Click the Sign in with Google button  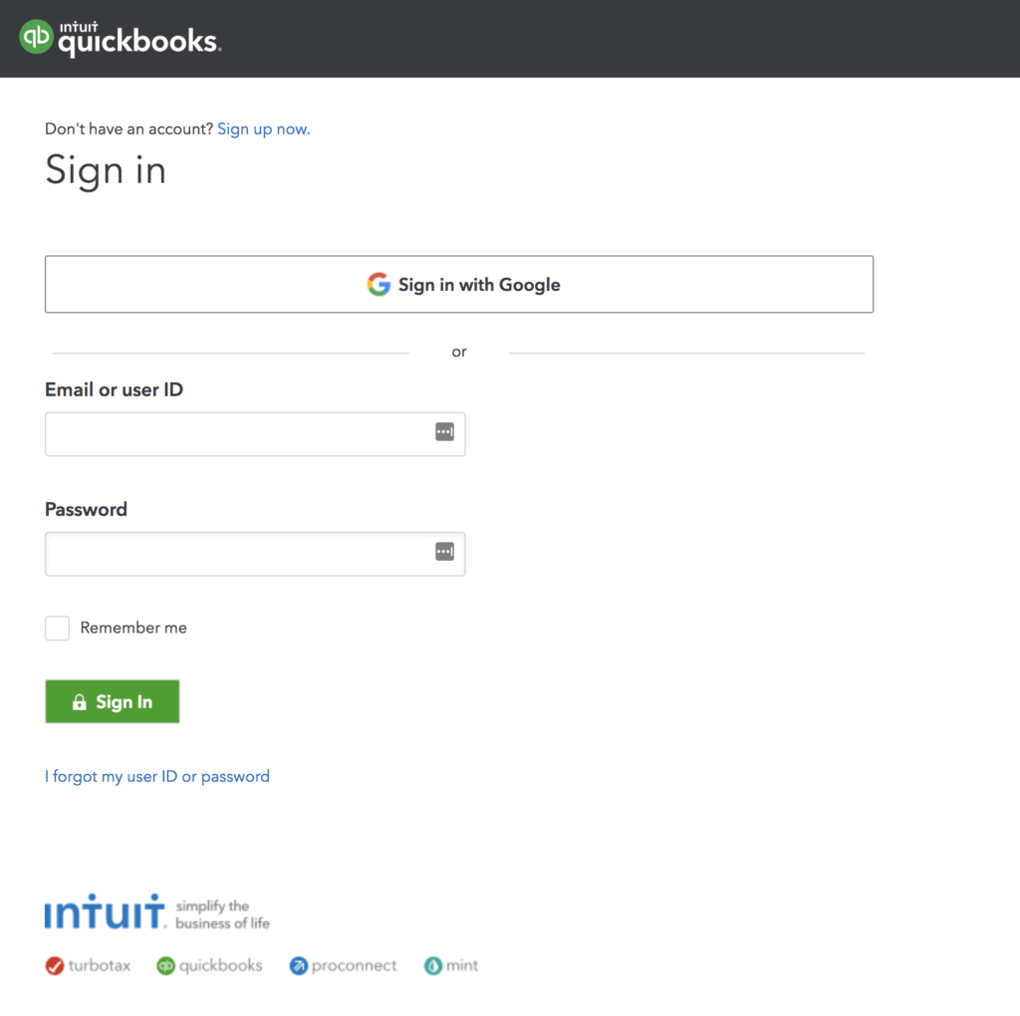click(x=459, y=284)
